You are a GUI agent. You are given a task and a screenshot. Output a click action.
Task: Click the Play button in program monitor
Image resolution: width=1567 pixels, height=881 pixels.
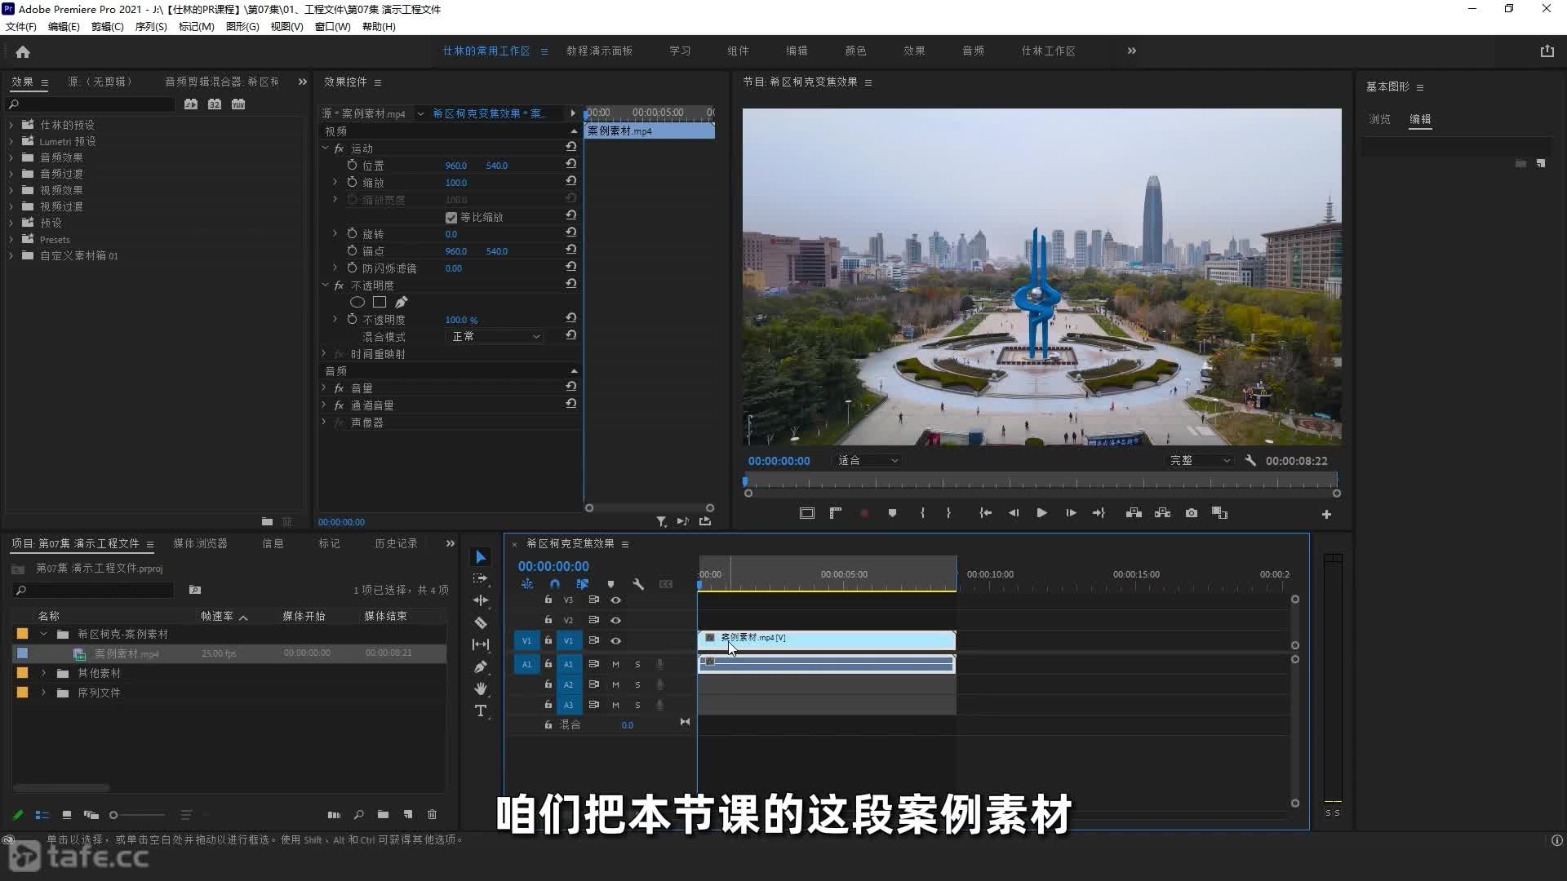point(1041,513)
